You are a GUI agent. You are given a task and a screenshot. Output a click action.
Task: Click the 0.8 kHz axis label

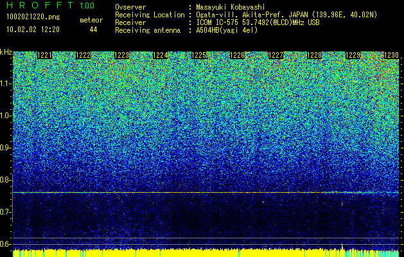tap(4, 180)
